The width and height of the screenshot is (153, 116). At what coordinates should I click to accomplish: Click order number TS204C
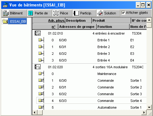(138, 67)
